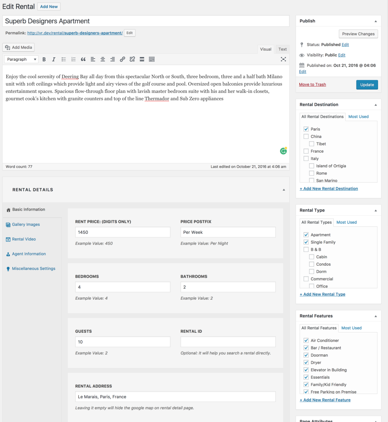Open the Paragraph format dropdown

(x=21, y=60)
